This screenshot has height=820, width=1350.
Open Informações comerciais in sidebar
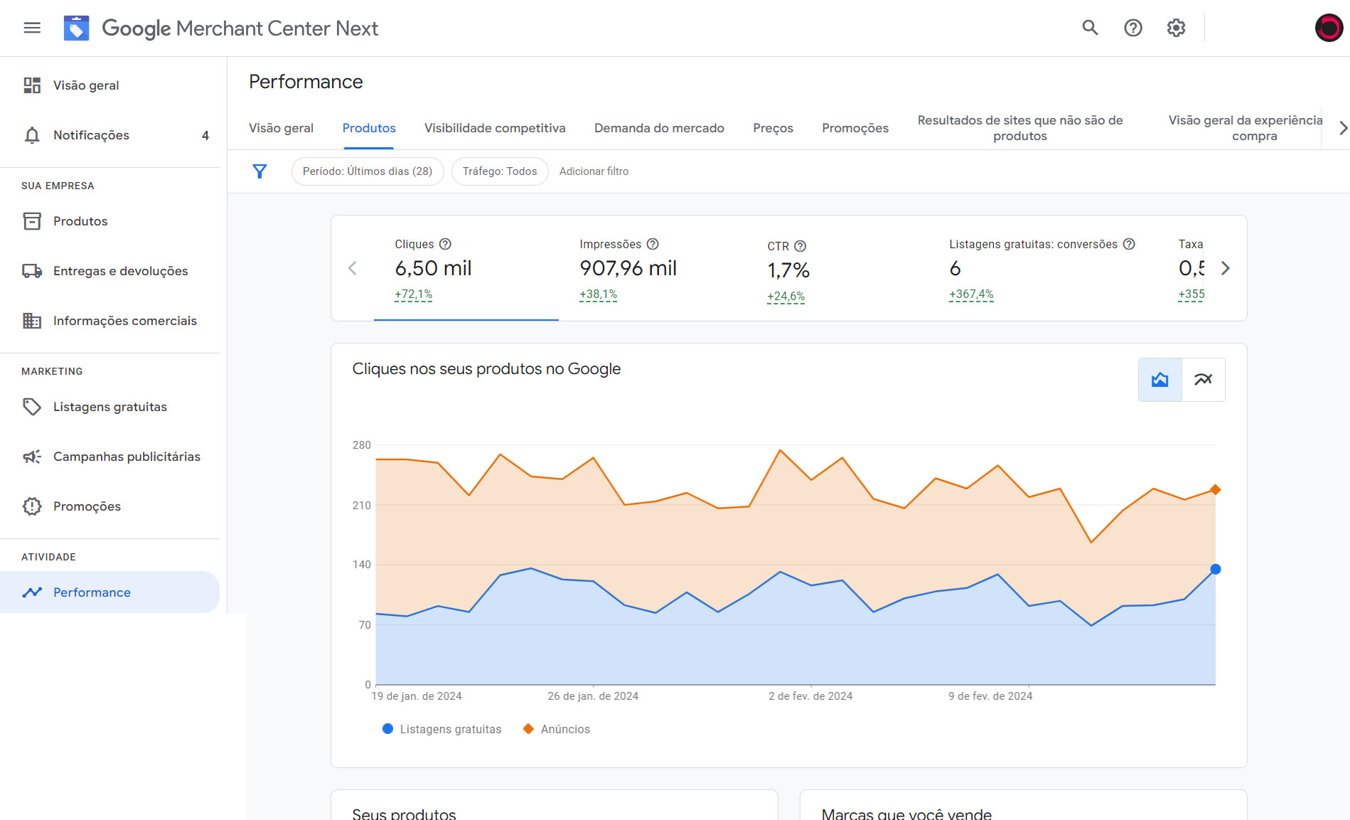tap(110, 321)
